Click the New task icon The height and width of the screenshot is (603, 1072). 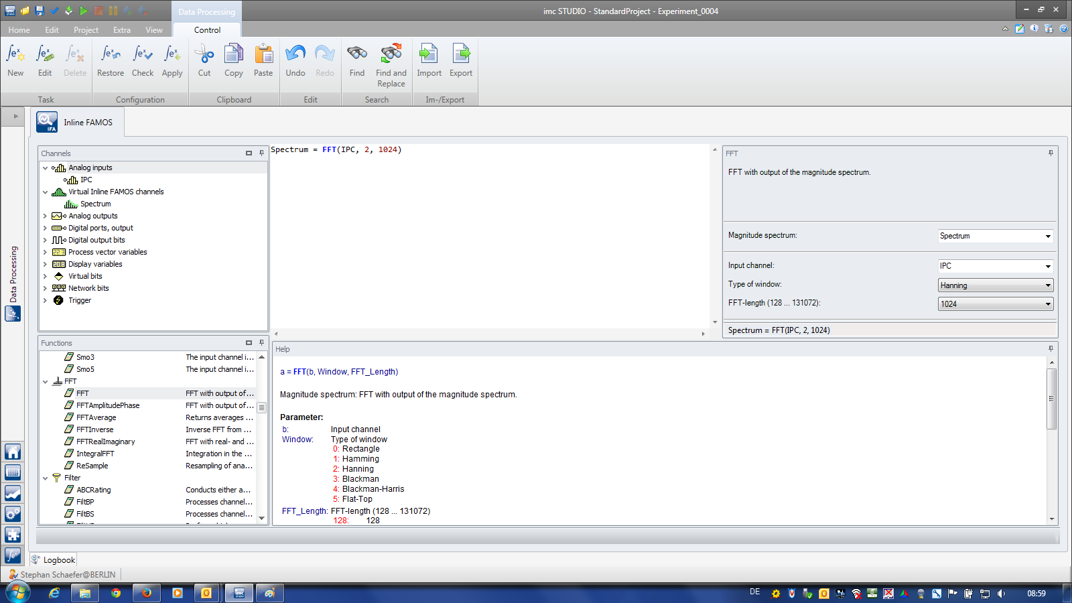[x=15, y=60]
